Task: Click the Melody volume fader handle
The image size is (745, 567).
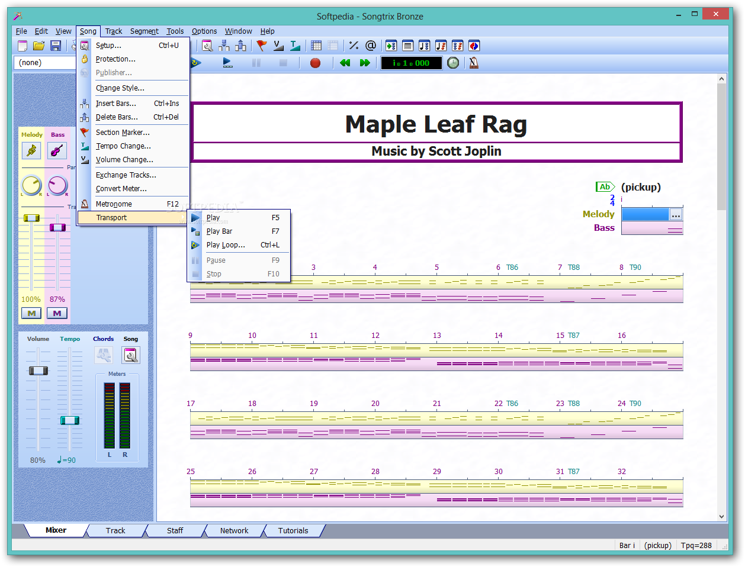Action: 31,218
